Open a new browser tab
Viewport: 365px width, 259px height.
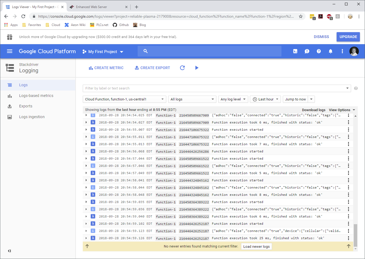coord(137,7)
